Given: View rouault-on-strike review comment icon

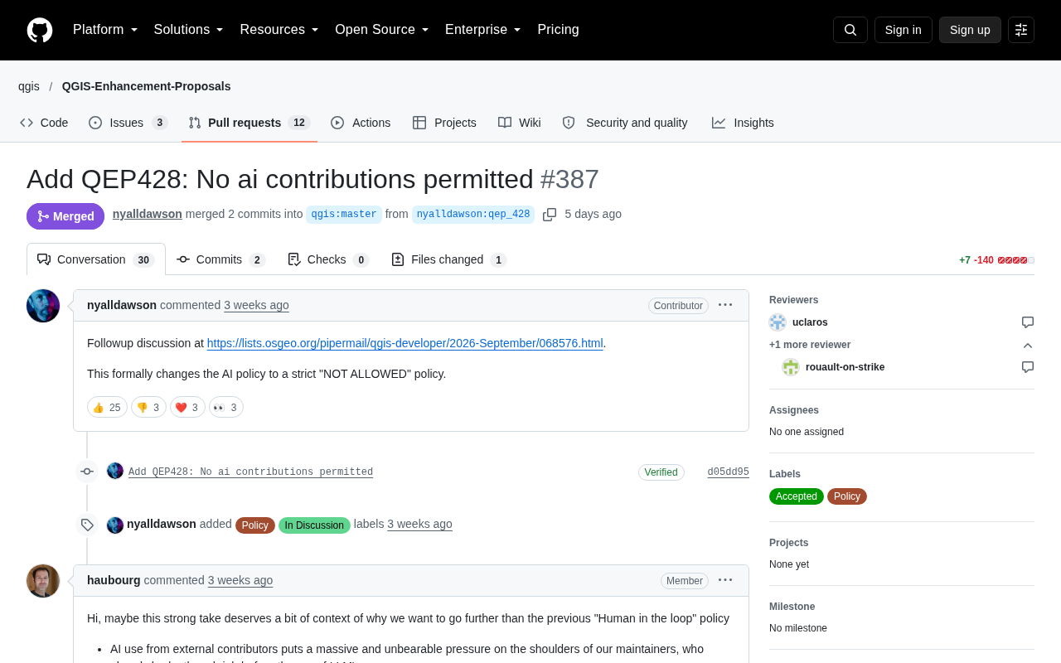Looking at the screenshot, I should tap(1028, 367).
